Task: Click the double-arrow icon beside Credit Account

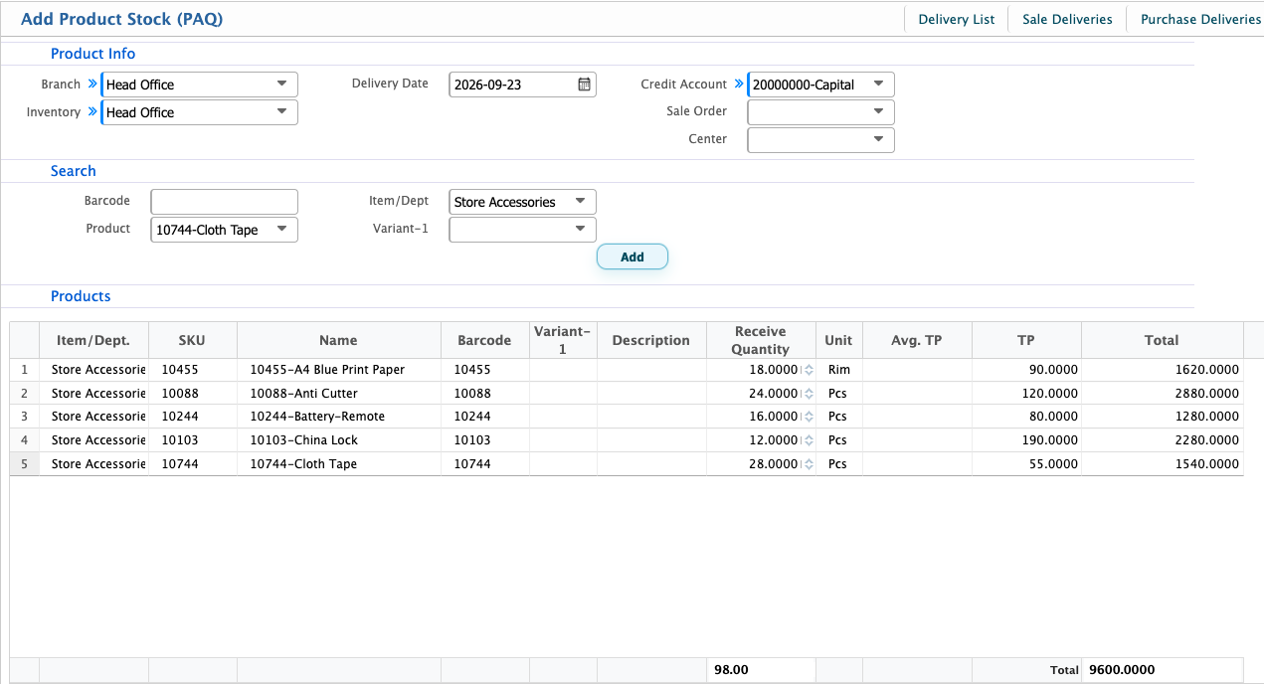Action: click(x=739, y=85)
